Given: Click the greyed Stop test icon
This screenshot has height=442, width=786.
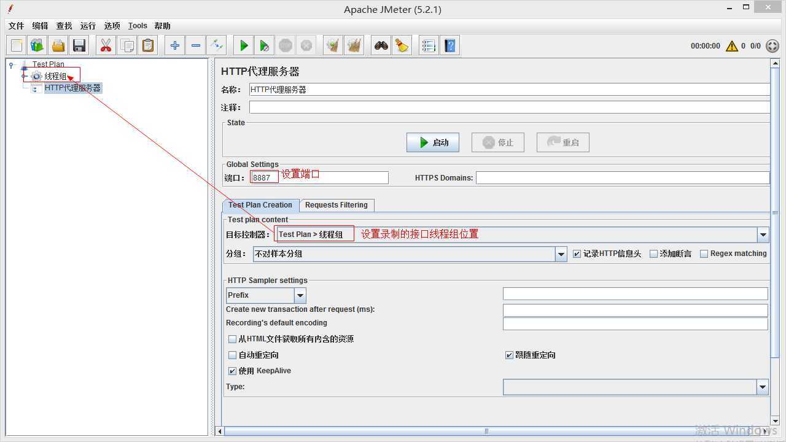Looking at the screenshot, I should (x=286, y=45).
